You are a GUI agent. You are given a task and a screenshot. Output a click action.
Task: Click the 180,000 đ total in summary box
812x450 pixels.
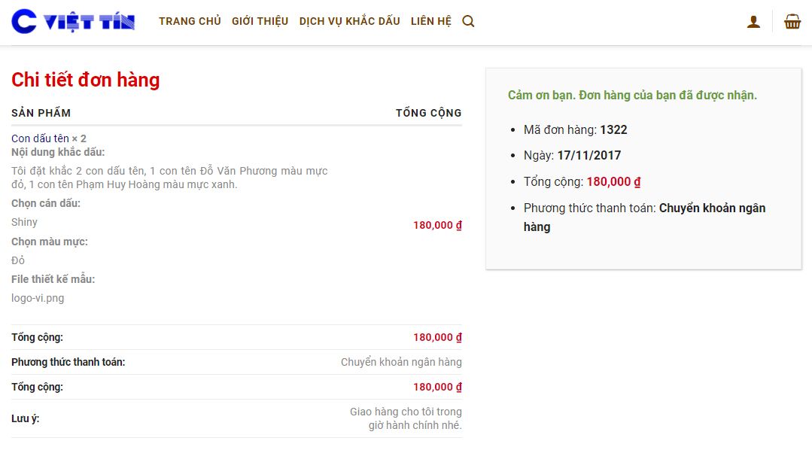[613, 181]
